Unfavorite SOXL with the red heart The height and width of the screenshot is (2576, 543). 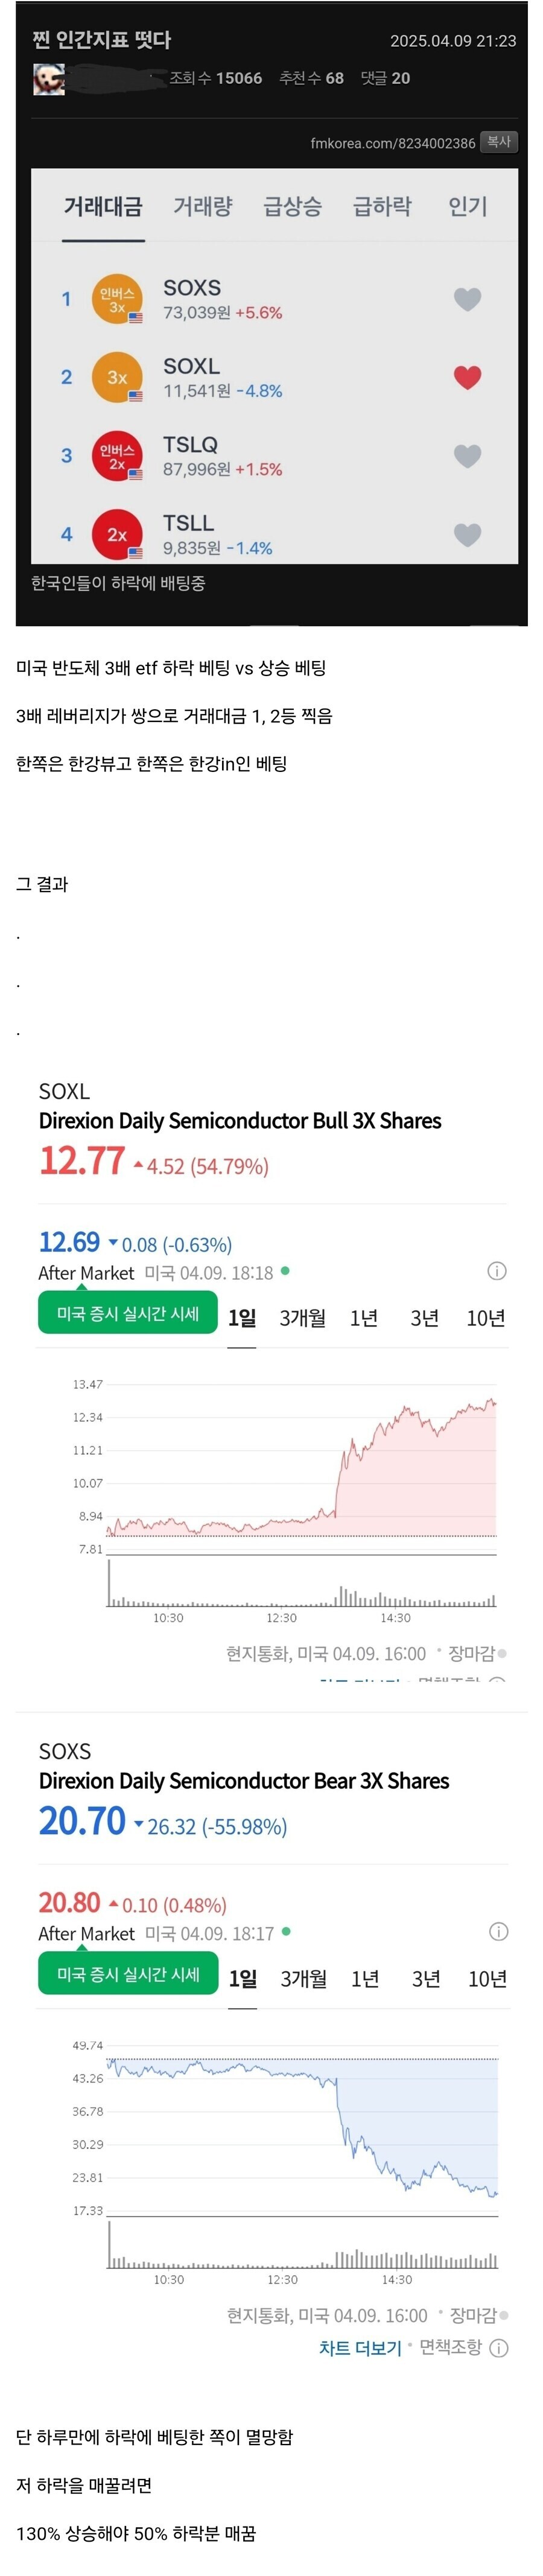tap(467, 377)
